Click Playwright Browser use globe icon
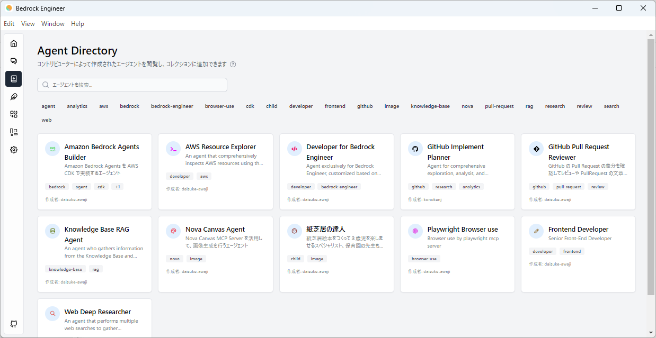This screenshot has width=656, height=338. tap(415, 231)
